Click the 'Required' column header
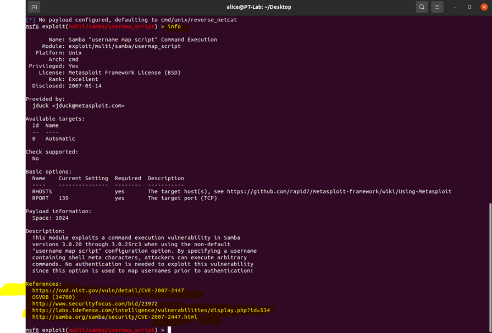This screenshot has width=492, height=333. click(128, 178)
